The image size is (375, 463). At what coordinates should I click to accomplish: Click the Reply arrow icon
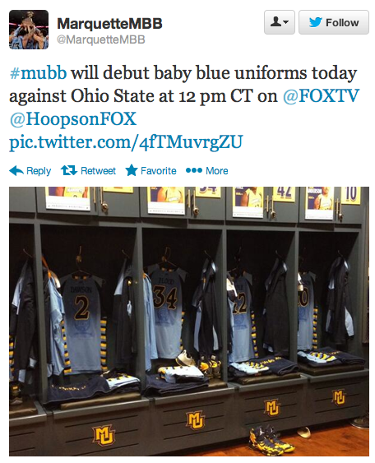point(16,171)
